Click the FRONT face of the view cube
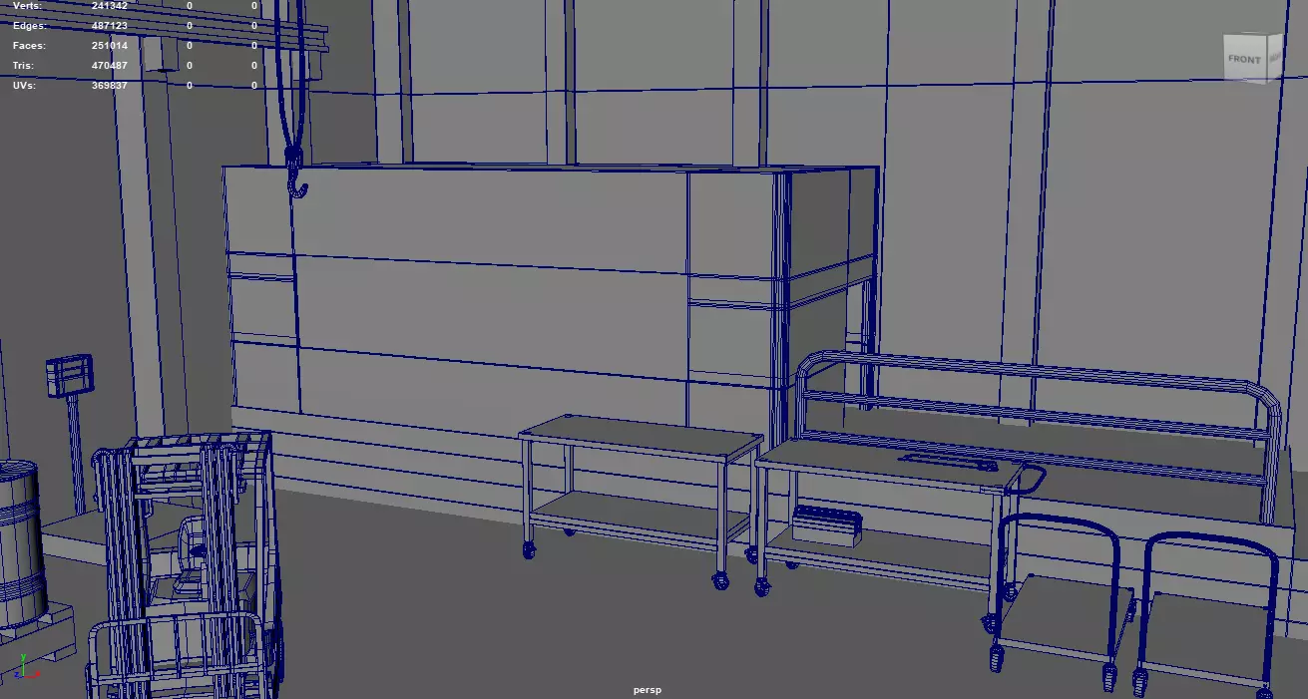This screenshot has width=1308, height=699. tap(1243, 60)
